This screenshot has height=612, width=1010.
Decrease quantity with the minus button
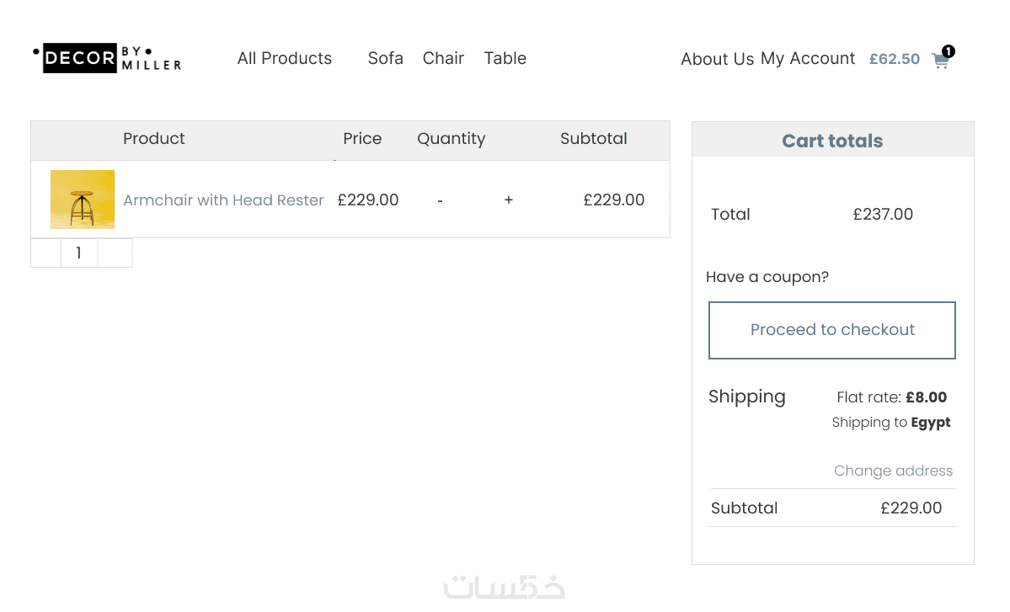point(440,200)
